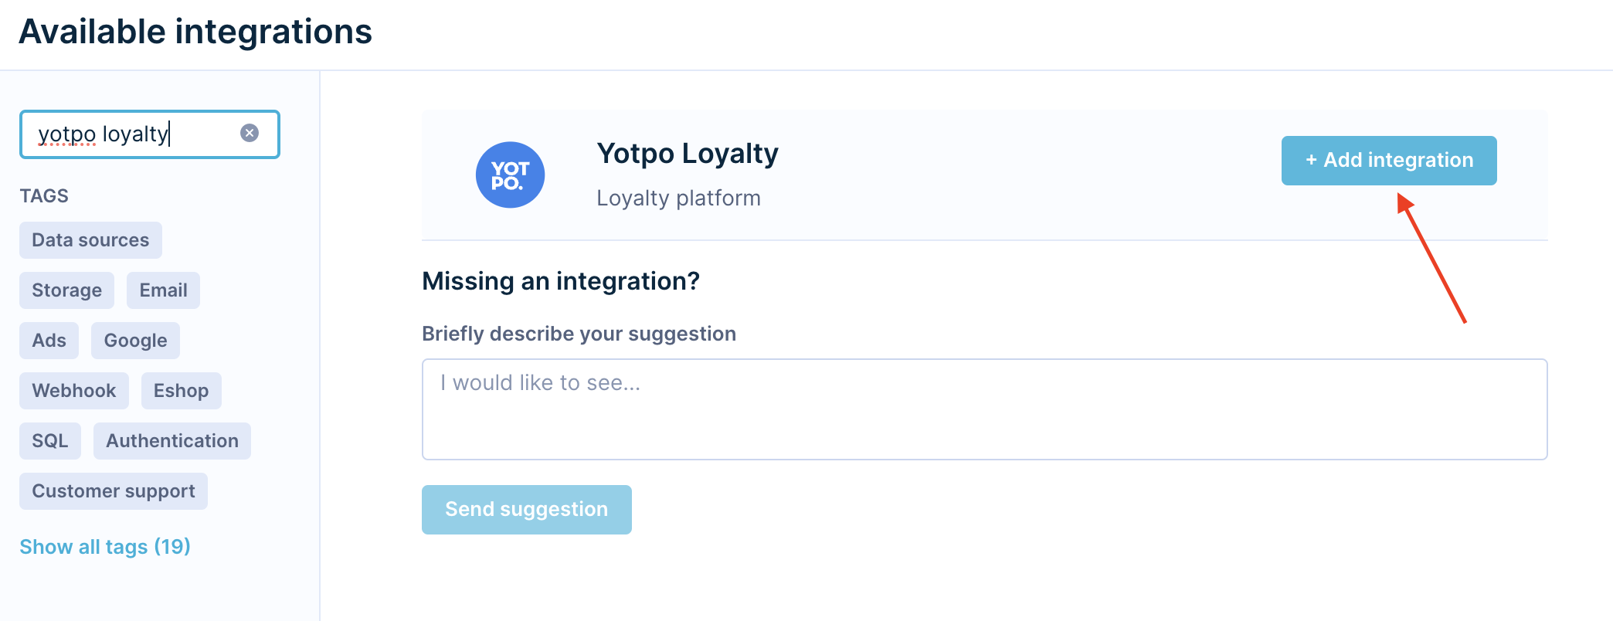
Task: Expand Show all tags (19)
Action: [105, 547]
